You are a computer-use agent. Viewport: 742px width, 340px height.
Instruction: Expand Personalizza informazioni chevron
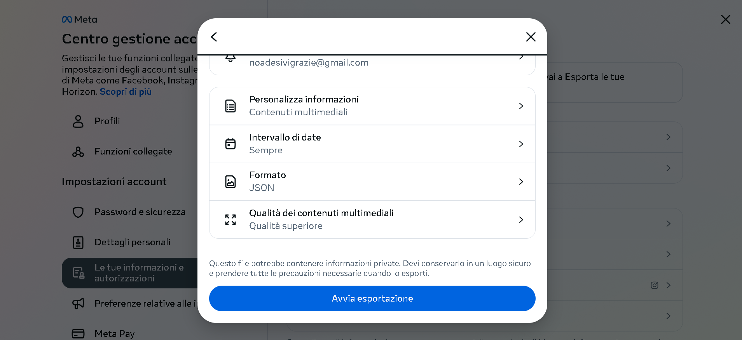[521, 106]
